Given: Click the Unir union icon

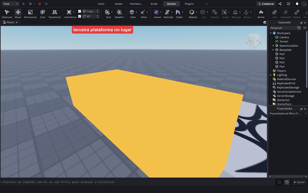Looking at the screenshot, I should pos(275,12).
